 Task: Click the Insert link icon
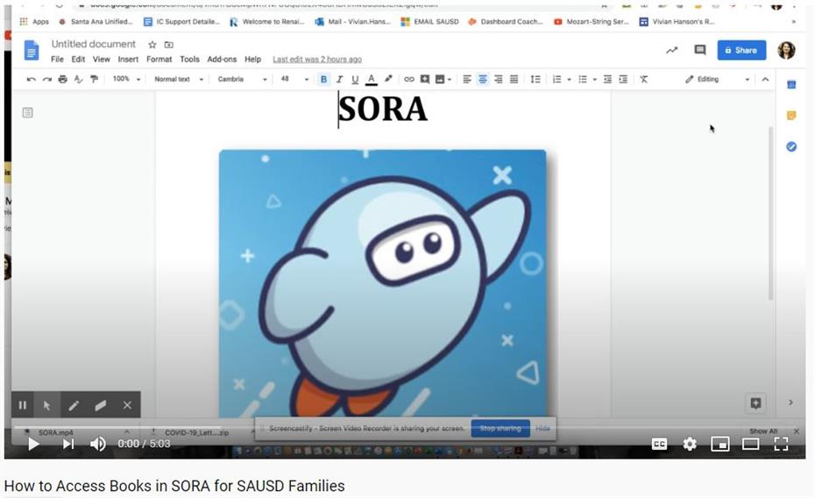coord(409,80)
